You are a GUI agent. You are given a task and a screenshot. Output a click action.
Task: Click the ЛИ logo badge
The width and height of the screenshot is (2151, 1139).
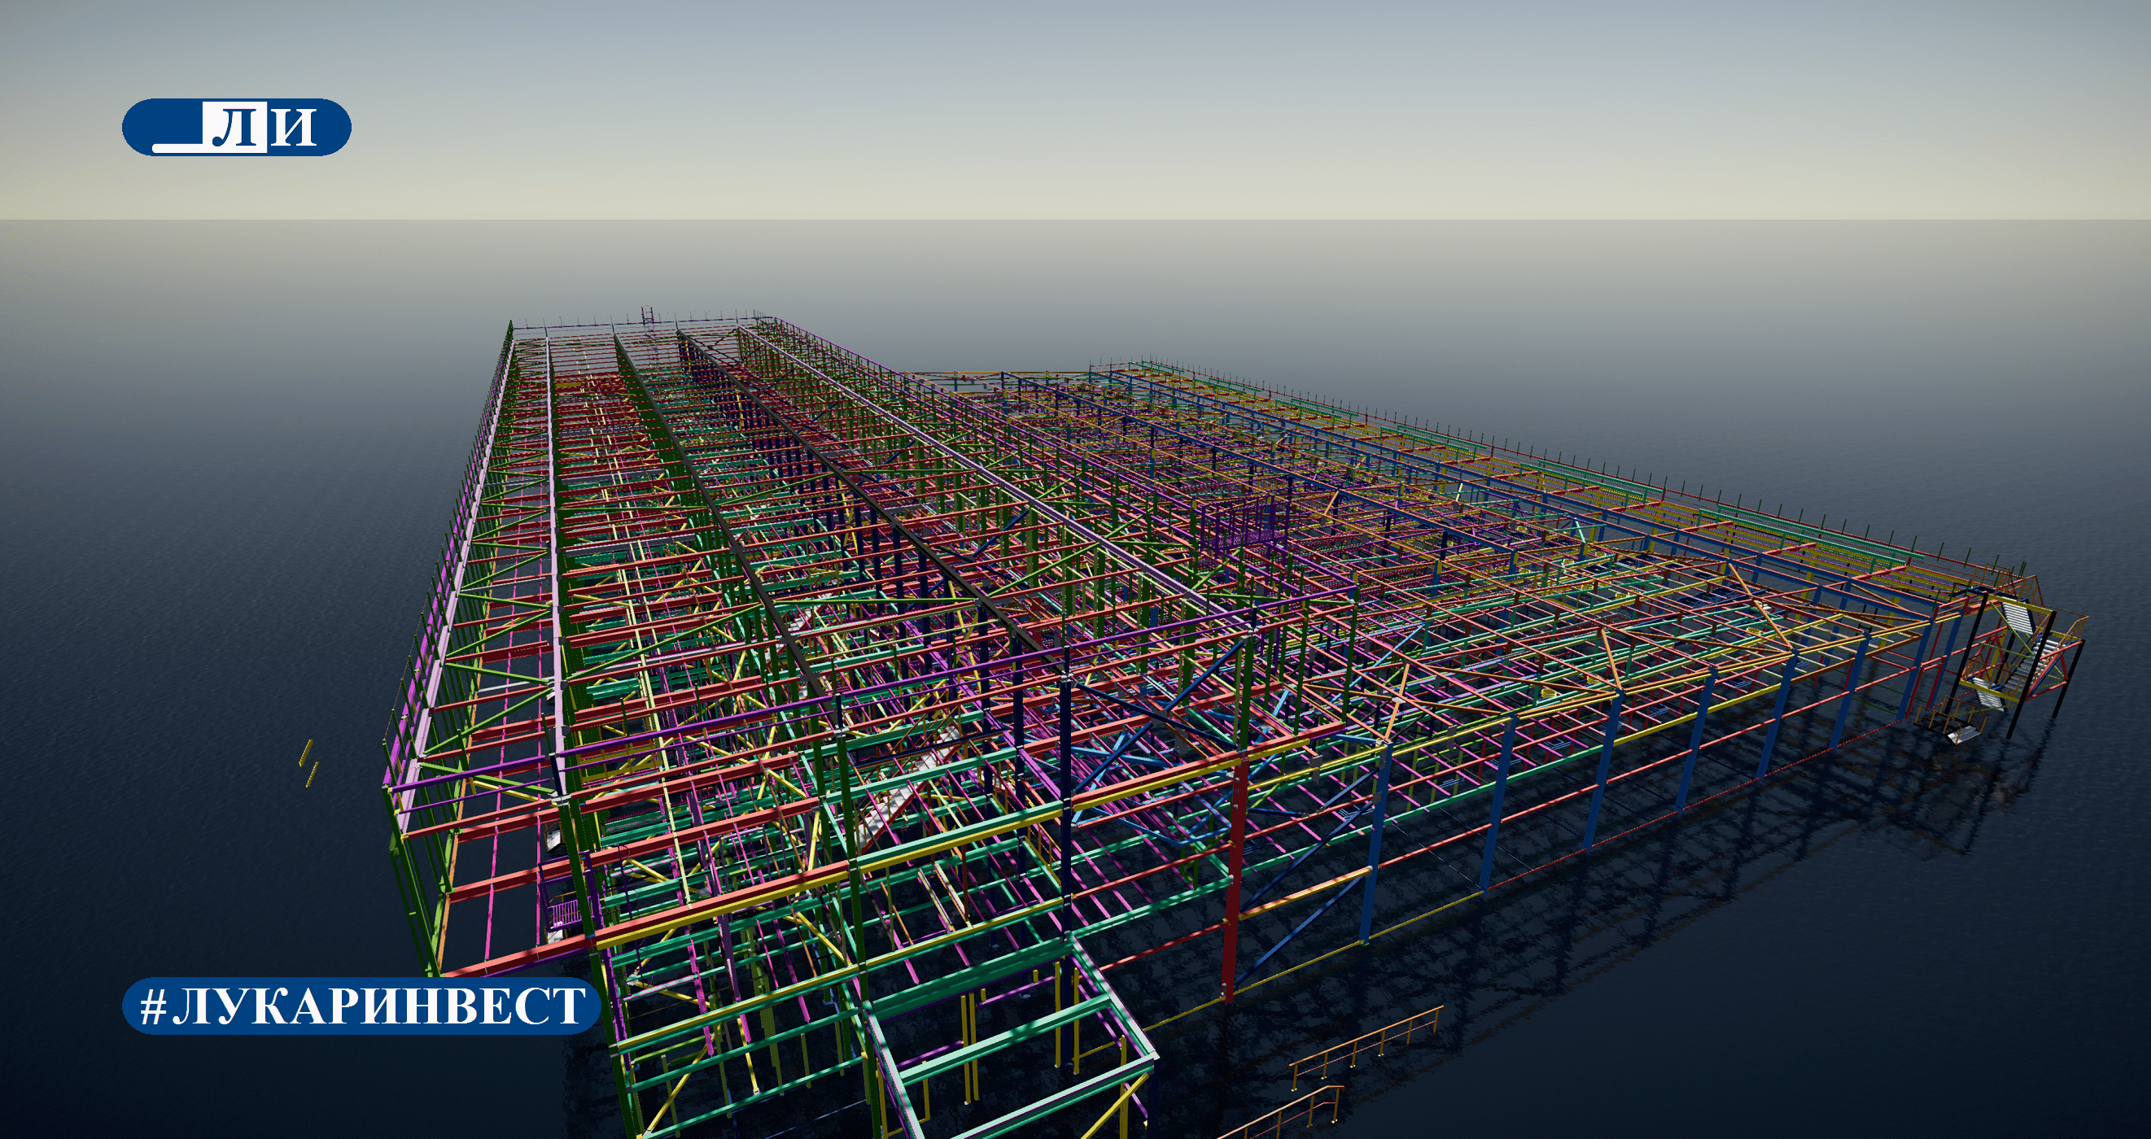(236, 127)
